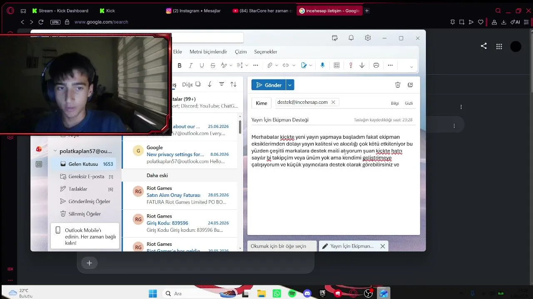Click the message list scrollbar thumb
This screenshot has width=533, height=299.
click(x=240, y=127)
